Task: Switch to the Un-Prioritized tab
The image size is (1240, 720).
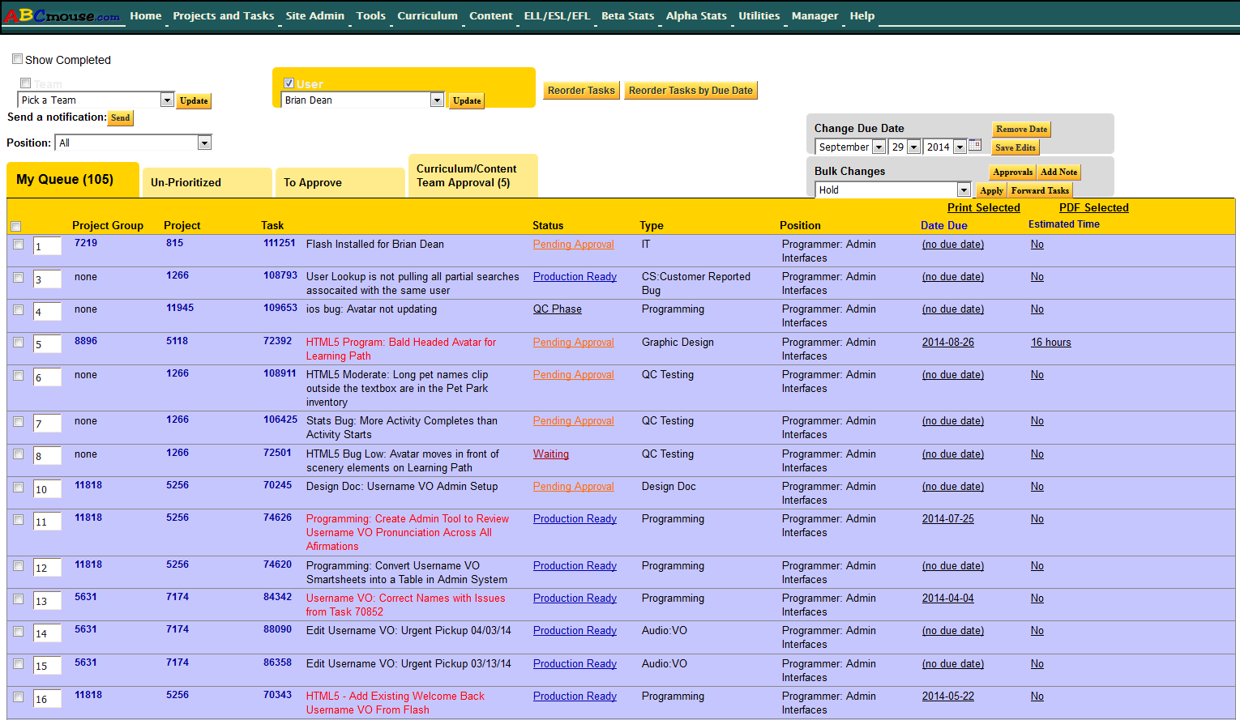Action: [x=186, y=182]
